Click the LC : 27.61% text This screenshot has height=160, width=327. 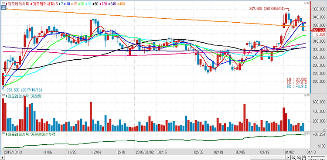click(297, 83)
